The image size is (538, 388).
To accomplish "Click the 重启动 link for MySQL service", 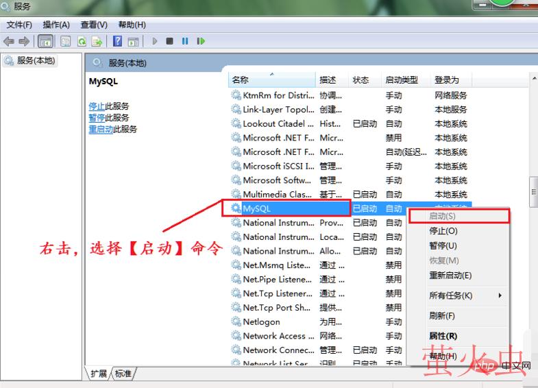I will click(x=101, y=130).
